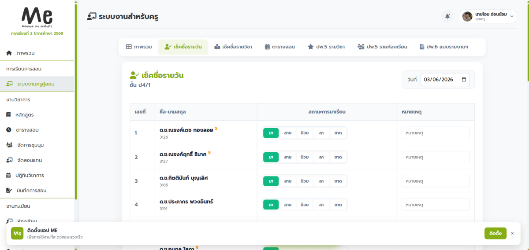Image resolution: width=529 pixels, height=250 pixels.
Task: Open ตารางสอน in the sidebar
Action: coord(37,130)
